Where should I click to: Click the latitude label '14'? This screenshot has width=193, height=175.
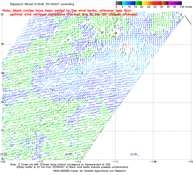pos(2,102)
